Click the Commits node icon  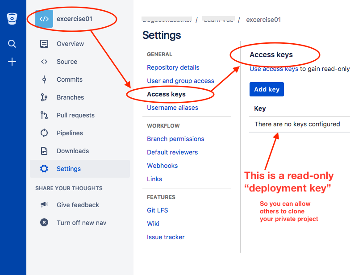coord(44,79)
